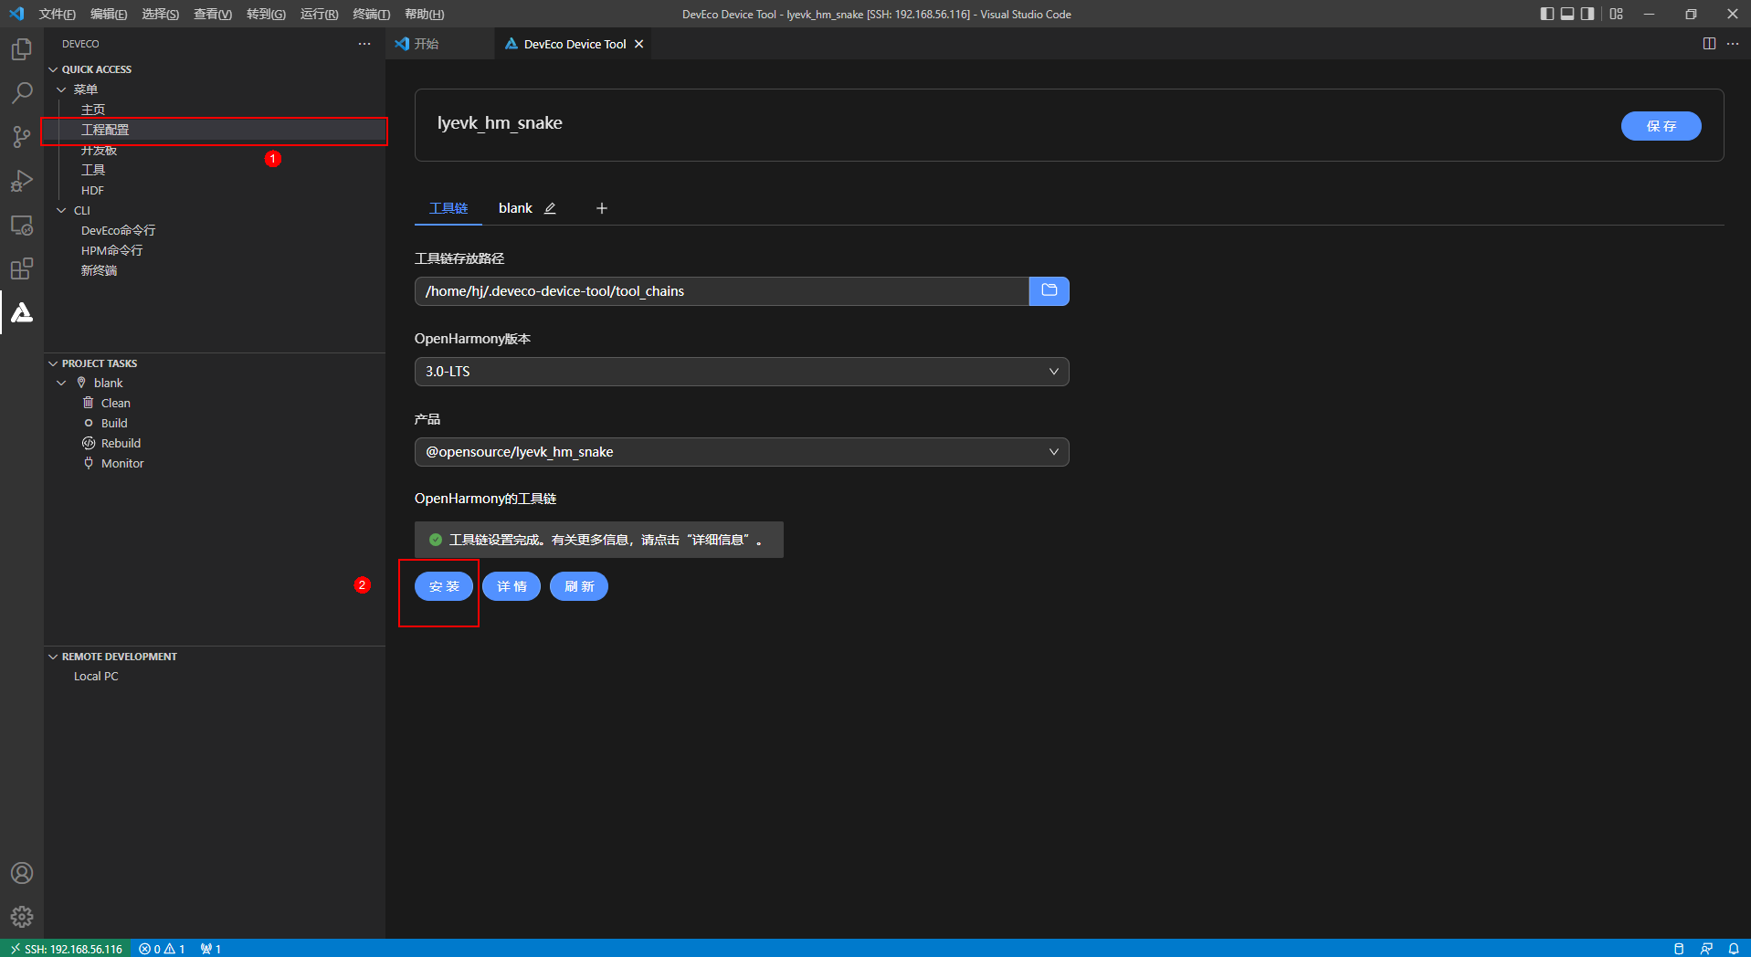Click the SSH remote indicator in status bar
This screenshot has width=1751, height=957.
pyautogui.click(x=66, y=949)
